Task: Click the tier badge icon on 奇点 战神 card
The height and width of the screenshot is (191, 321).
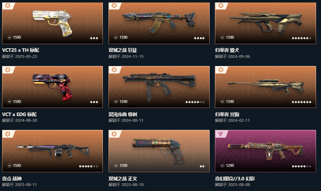Action: point(7,134)
